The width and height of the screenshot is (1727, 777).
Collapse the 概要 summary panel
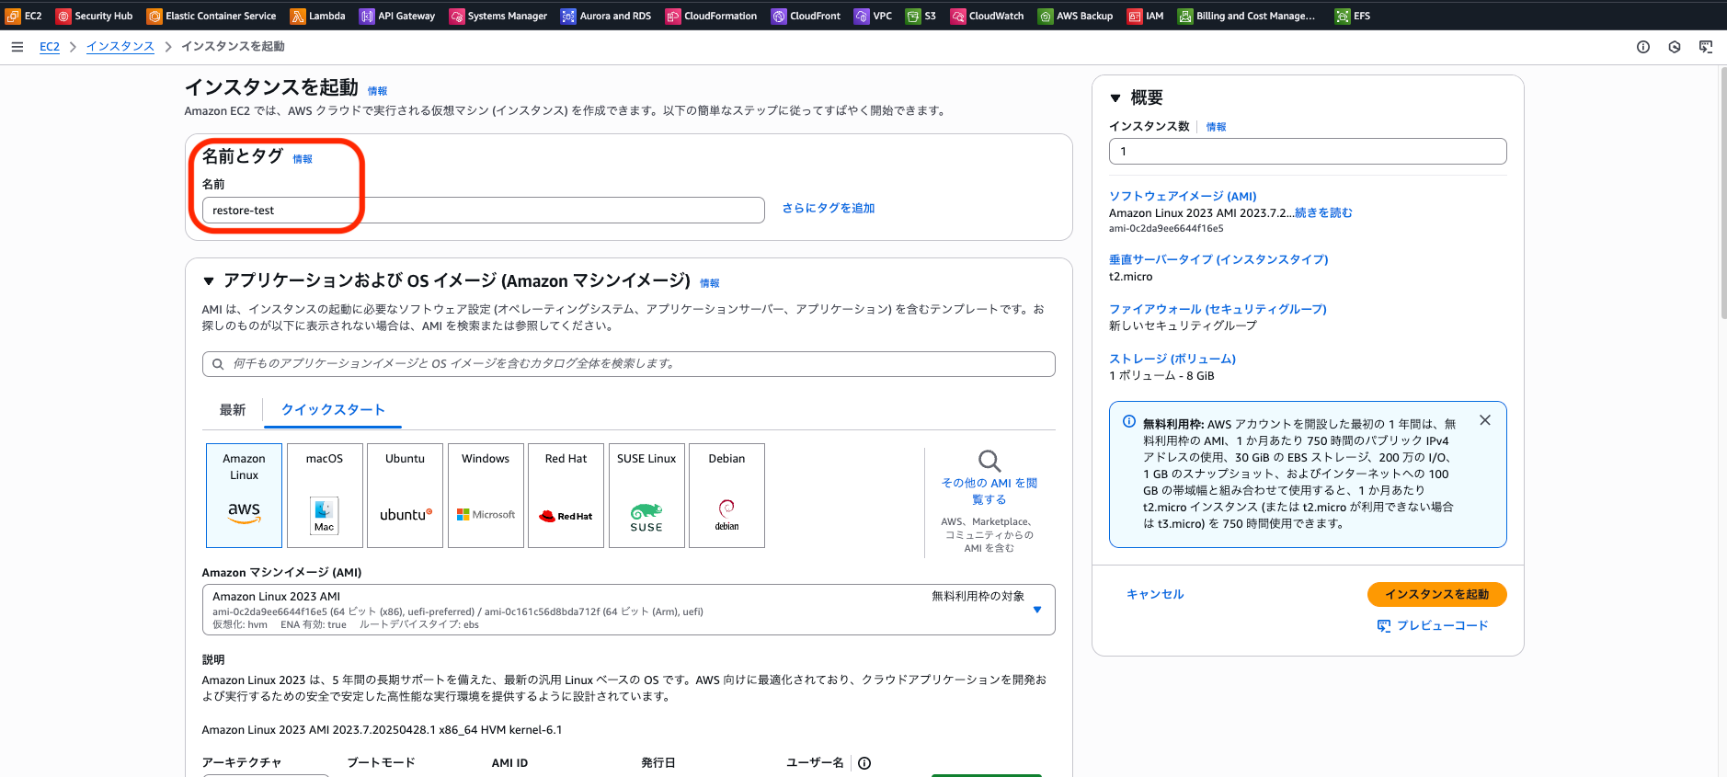click(x=1115, y=97)
